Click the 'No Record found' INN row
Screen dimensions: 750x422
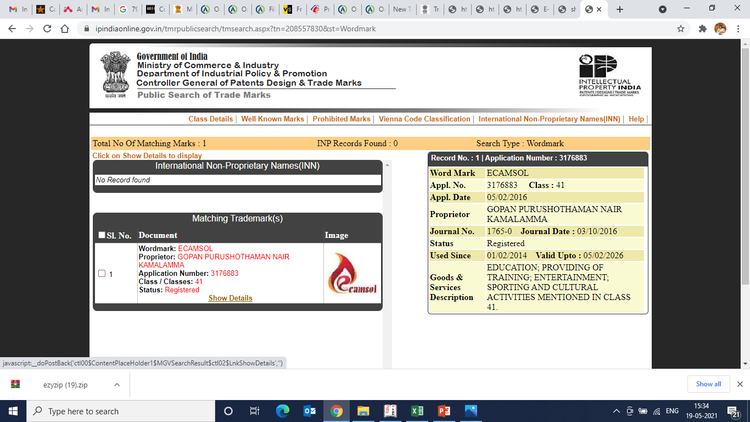click(238, 180)
